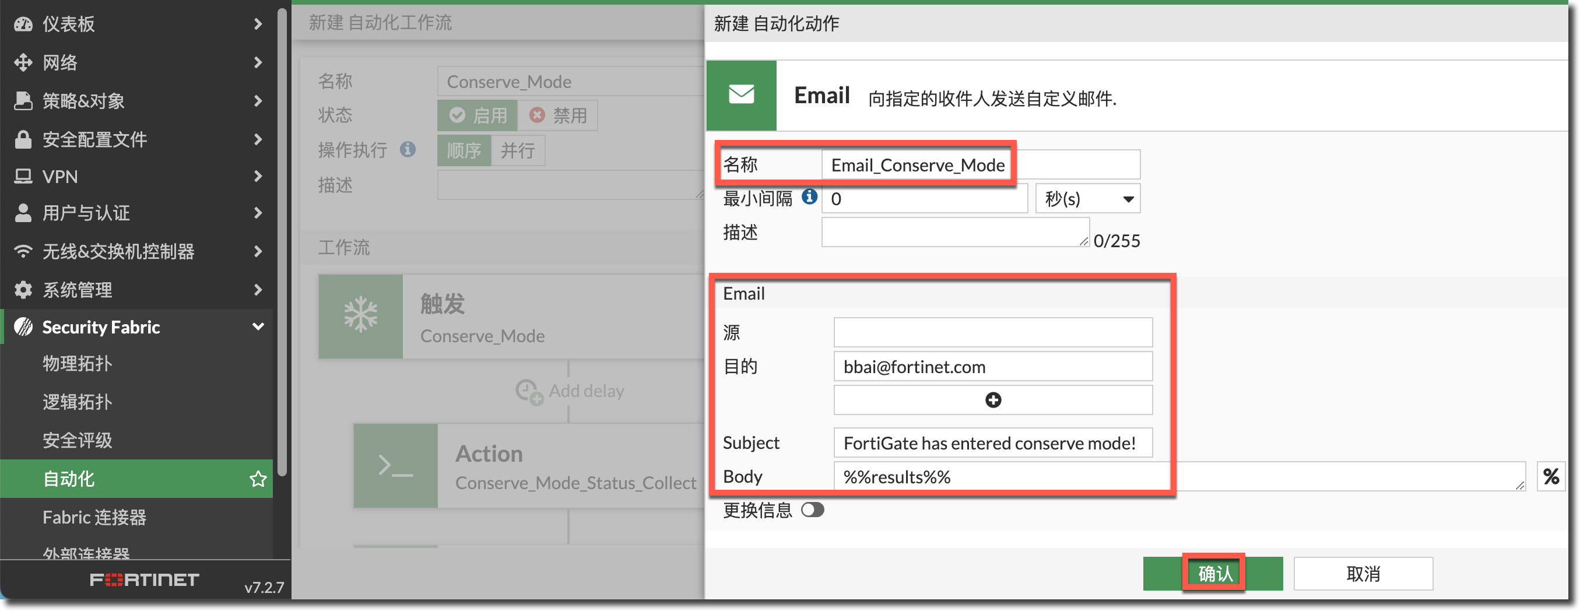Viewport: 1580px width, 611px height.
Task: Open the 秒(s) time unit dropdown
Action: pos(1087,199)
